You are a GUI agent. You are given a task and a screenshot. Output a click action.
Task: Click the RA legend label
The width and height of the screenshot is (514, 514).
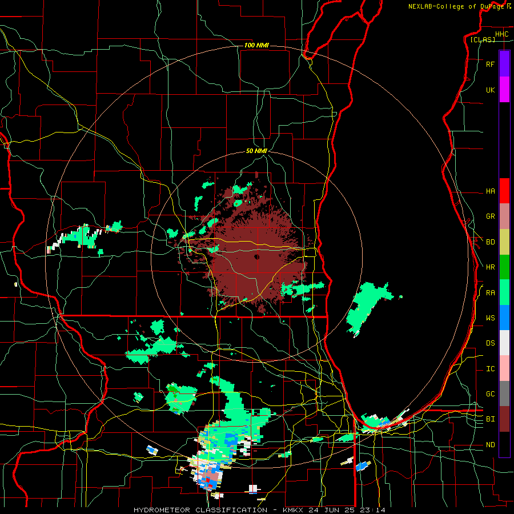490,293
